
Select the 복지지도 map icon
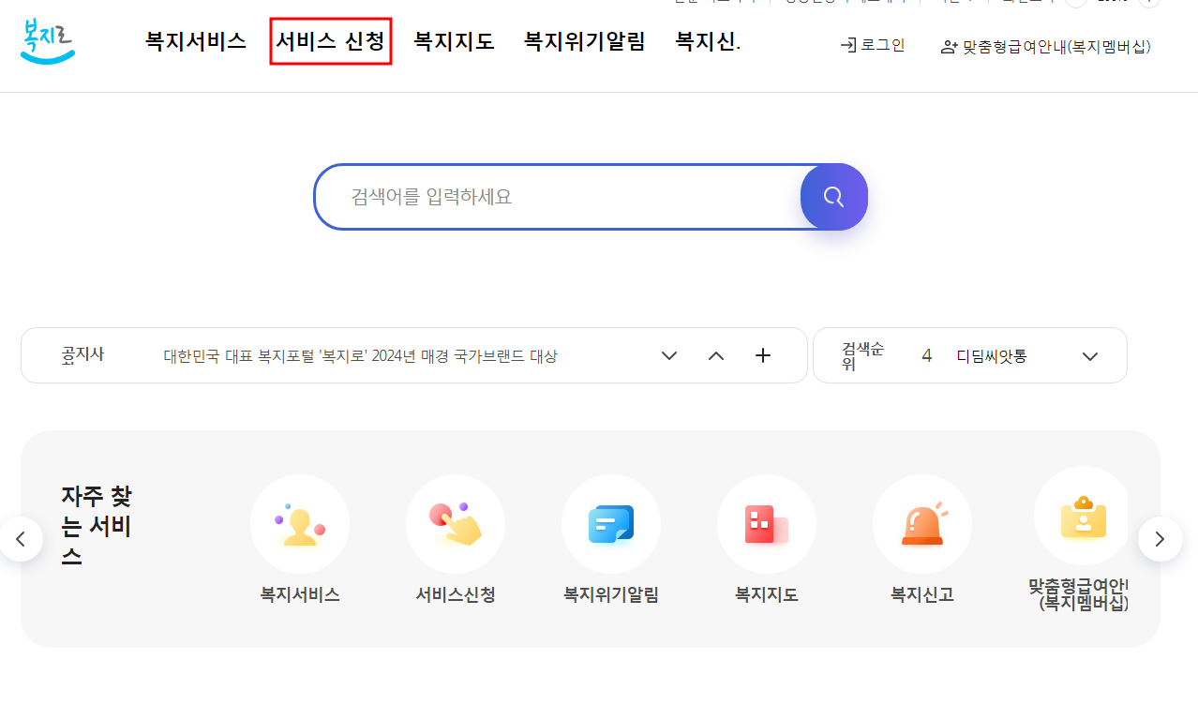click(766, 523)
